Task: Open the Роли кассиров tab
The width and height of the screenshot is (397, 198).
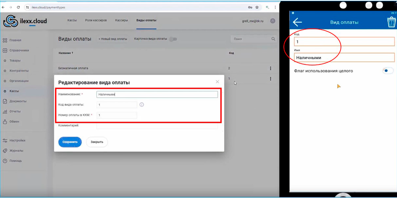Action: tap(96, 20)
